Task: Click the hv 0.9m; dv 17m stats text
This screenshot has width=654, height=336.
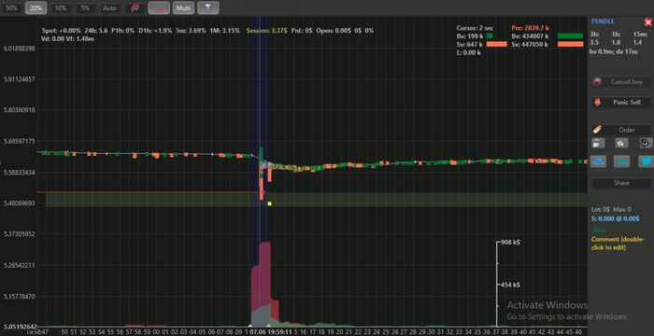Action: pyautogui.click(x=613, y=51)
